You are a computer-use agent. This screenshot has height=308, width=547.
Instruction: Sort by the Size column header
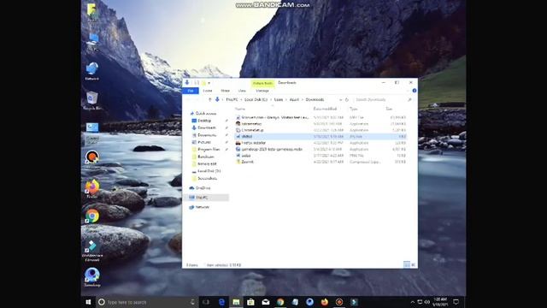[390, 109]
